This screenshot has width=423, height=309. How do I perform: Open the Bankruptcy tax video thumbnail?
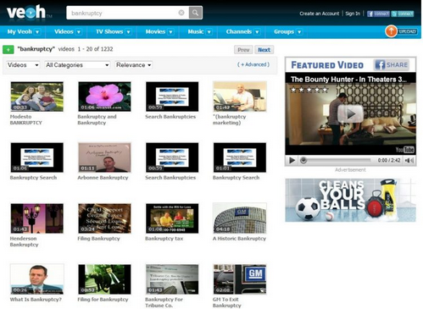click(172, 218)
